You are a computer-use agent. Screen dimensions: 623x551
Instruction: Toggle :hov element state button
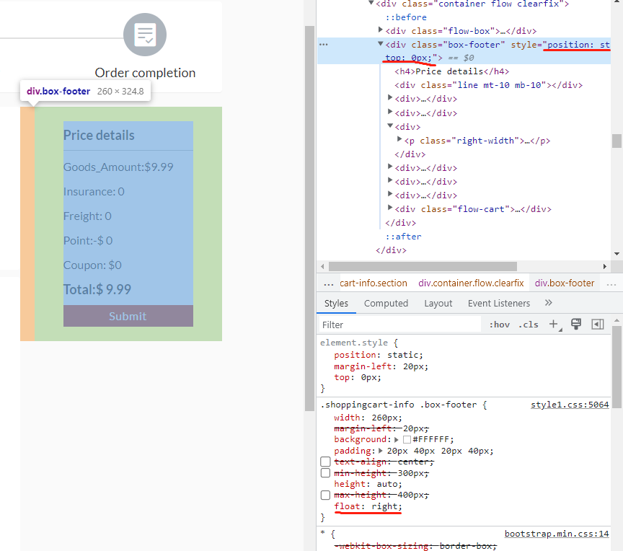(499, 325)
